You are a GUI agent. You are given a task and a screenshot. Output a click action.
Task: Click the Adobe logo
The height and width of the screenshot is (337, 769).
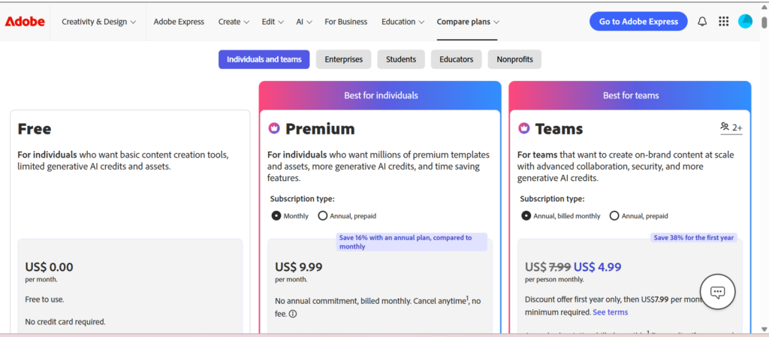click(25, 22)
